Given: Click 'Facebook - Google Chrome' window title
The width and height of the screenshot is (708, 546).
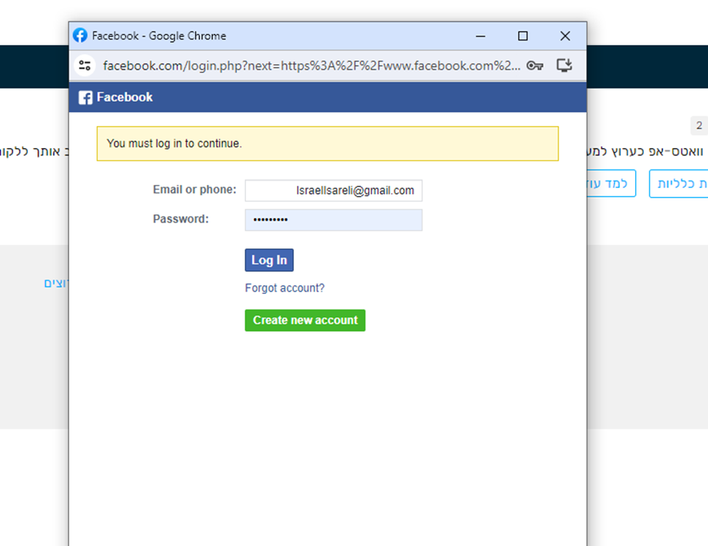Looking at the screenshot, I should coord(159,35).
